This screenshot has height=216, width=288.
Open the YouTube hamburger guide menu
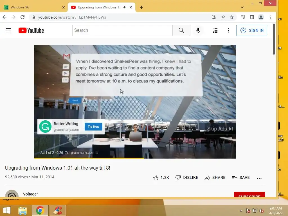(8, 30)
